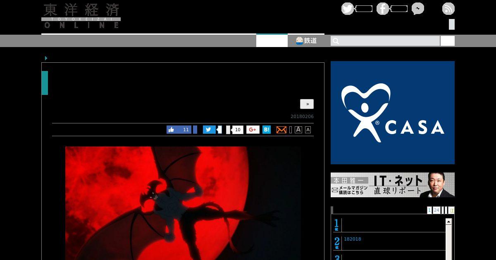Open the Toyo Keizai Online logo link
The height and width of the screenshot is (260, 496).
click(x=81, y=16)
